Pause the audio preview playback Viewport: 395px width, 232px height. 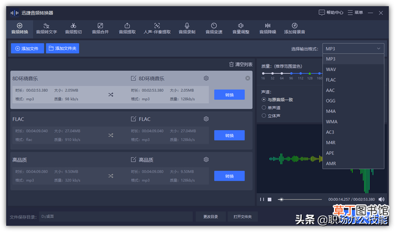(262, 199)
